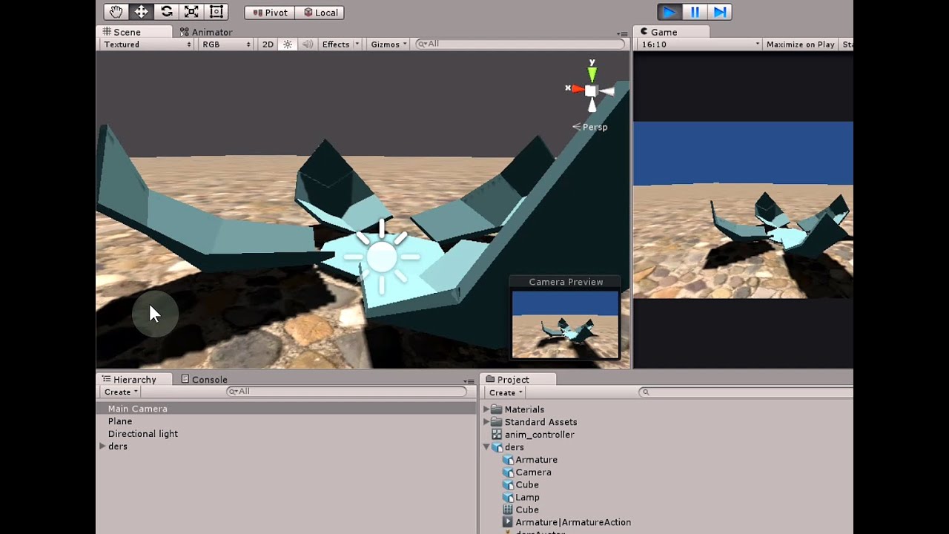This screenshot has height=534, width=949.
Task: Expand the Materials folder
Action: (487, 409)
